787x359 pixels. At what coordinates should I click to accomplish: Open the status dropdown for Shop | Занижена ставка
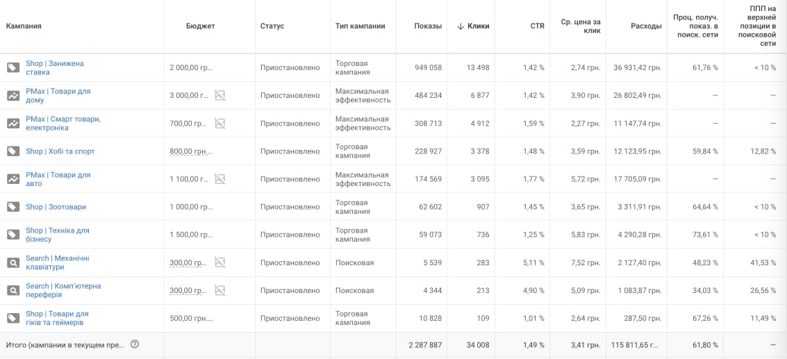(290, 68)
